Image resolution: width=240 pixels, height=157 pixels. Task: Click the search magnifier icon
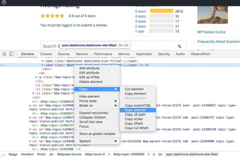tap(179, 46)
